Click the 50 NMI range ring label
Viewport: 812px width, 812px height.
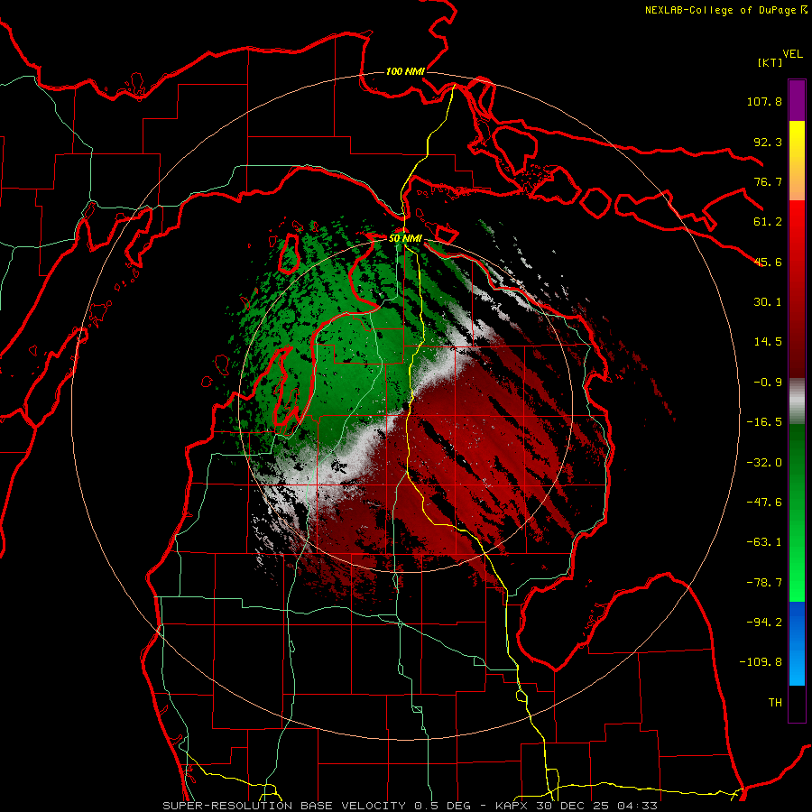click(405, 239)
